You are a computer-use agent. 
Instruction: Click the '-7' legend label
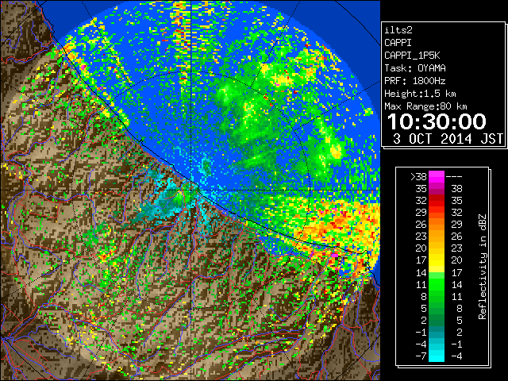[x=421, y=356]
